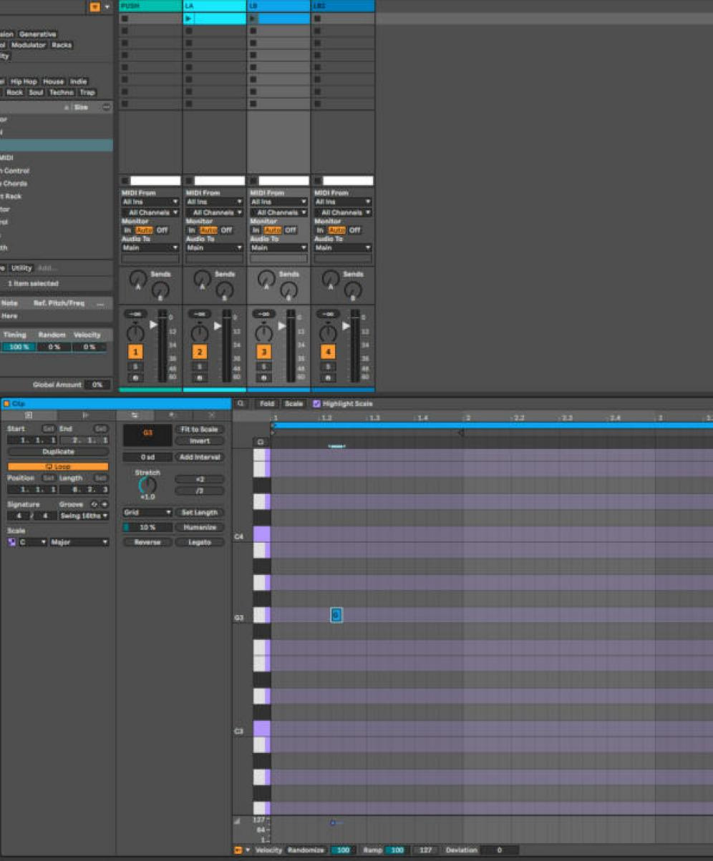Click the Stretch knob
This screenshot has height=861, width=713.
click(147, 485)
